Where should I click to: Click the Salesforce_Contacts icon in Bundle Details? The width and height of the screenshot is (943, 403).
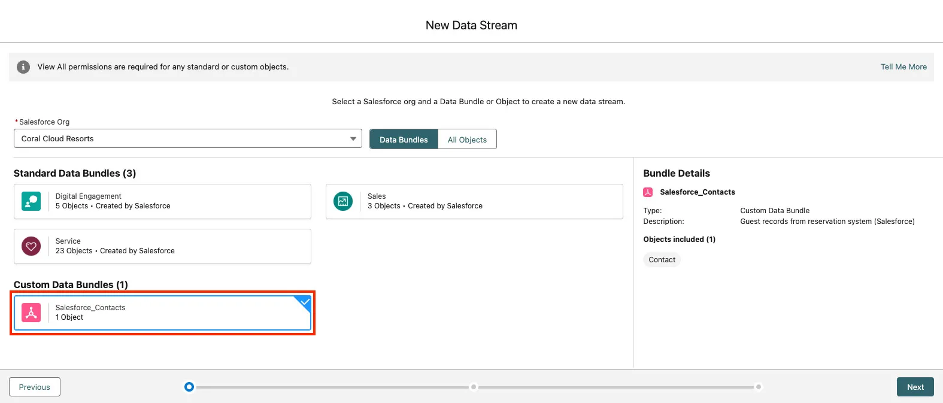point(648,192)
